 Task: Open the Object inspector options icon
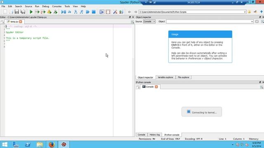262,21
